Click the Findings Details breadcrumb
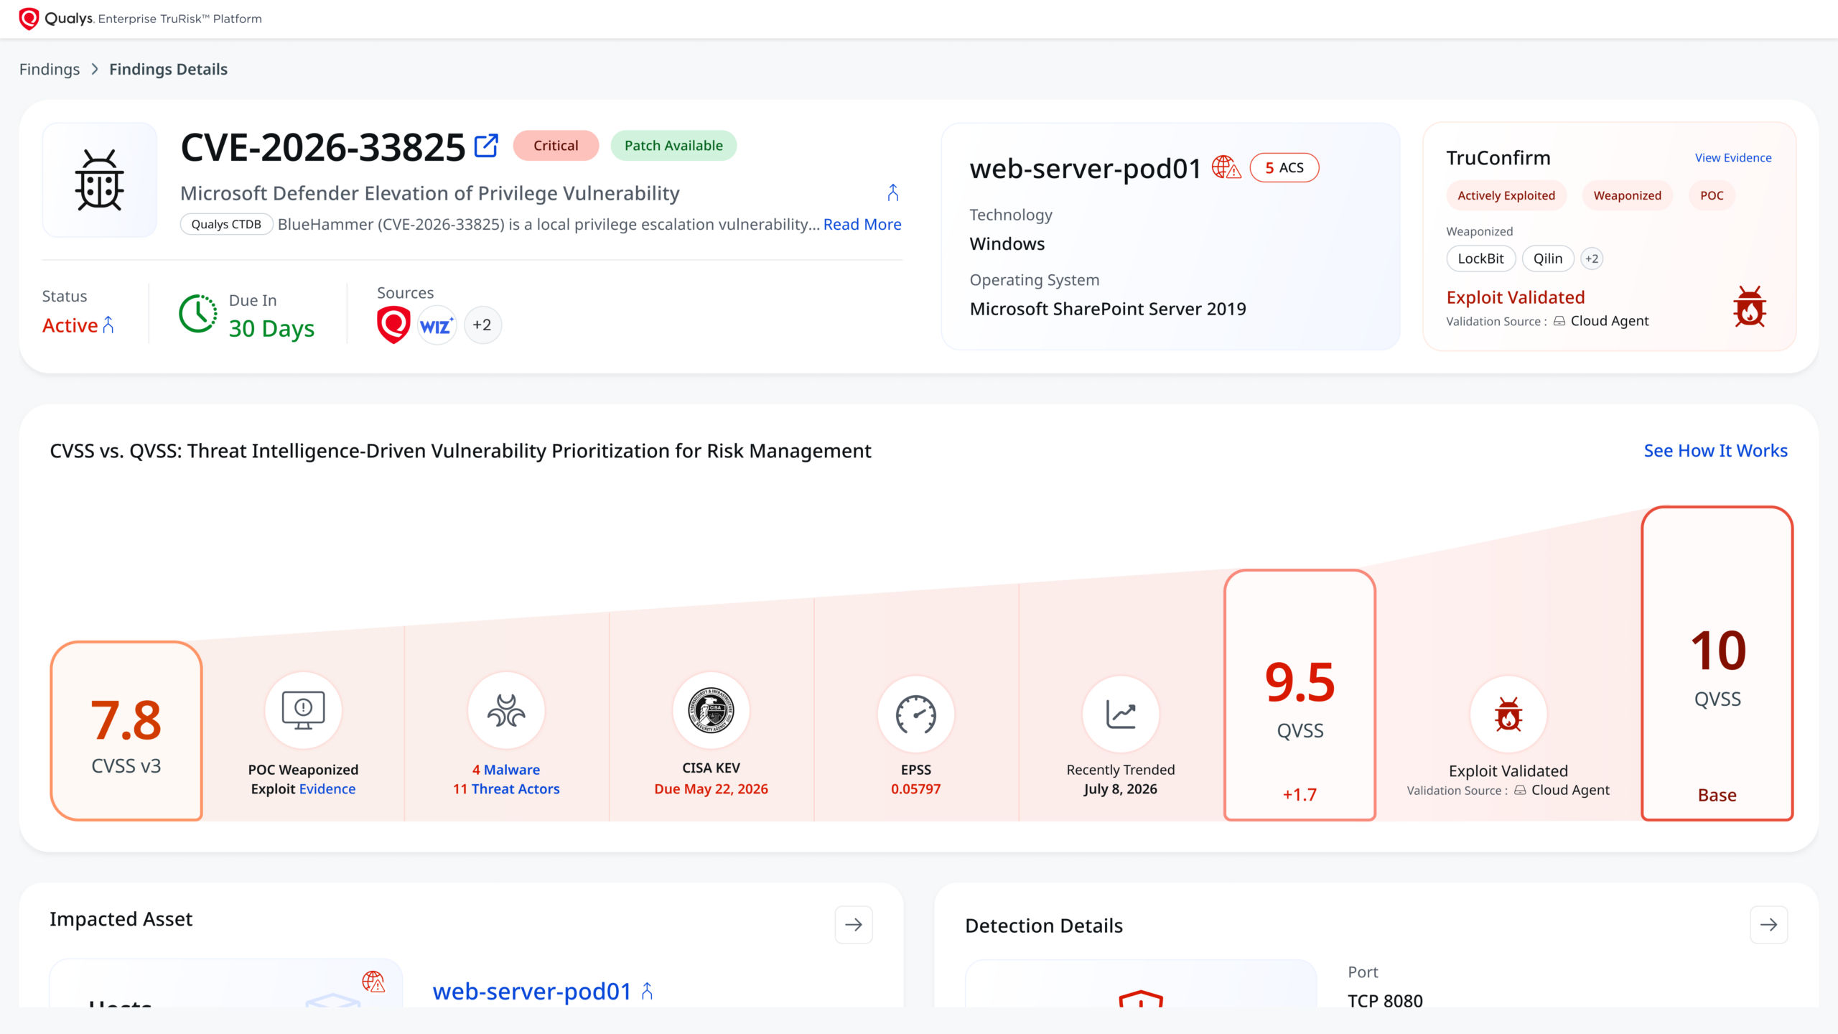The image size is (1838, 1034). click(x=168, y=69)
